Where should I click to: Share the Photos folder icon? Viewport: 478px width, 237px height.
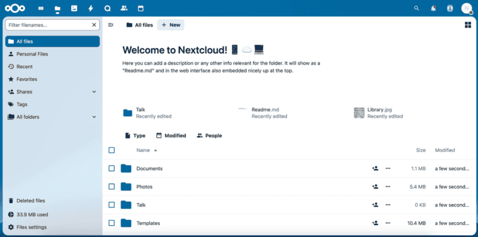(375, 186)
